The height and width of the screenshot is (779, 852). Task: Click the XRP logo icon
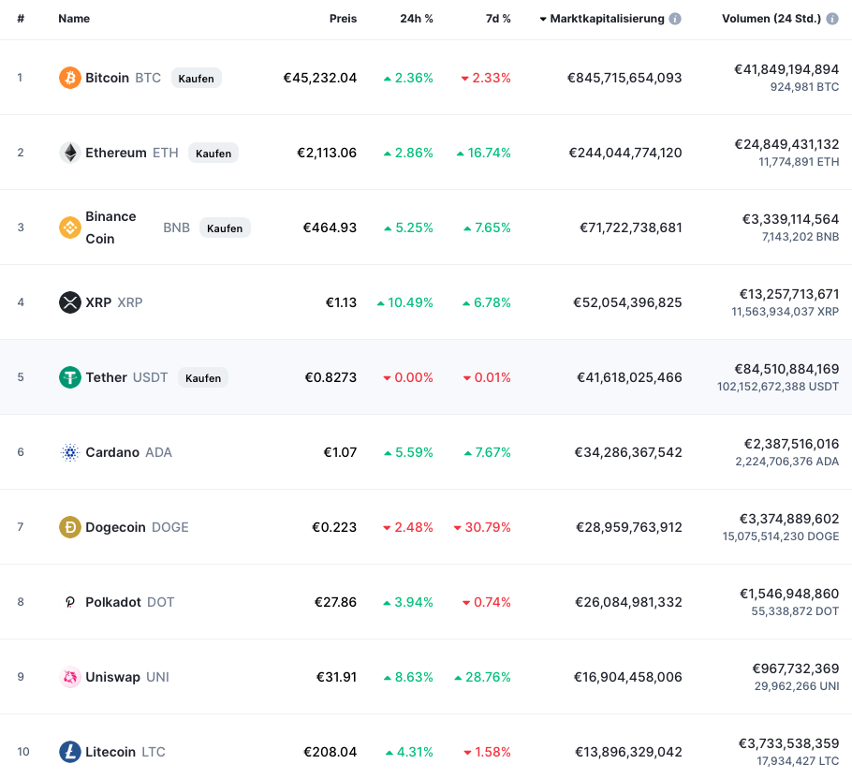70,302
